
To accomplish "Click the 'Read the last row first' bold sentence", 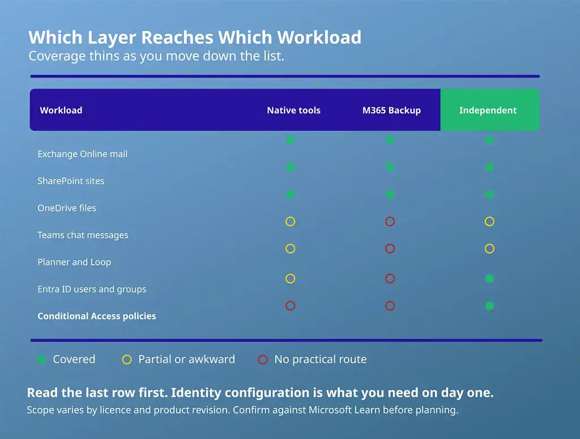I will 261,392.
